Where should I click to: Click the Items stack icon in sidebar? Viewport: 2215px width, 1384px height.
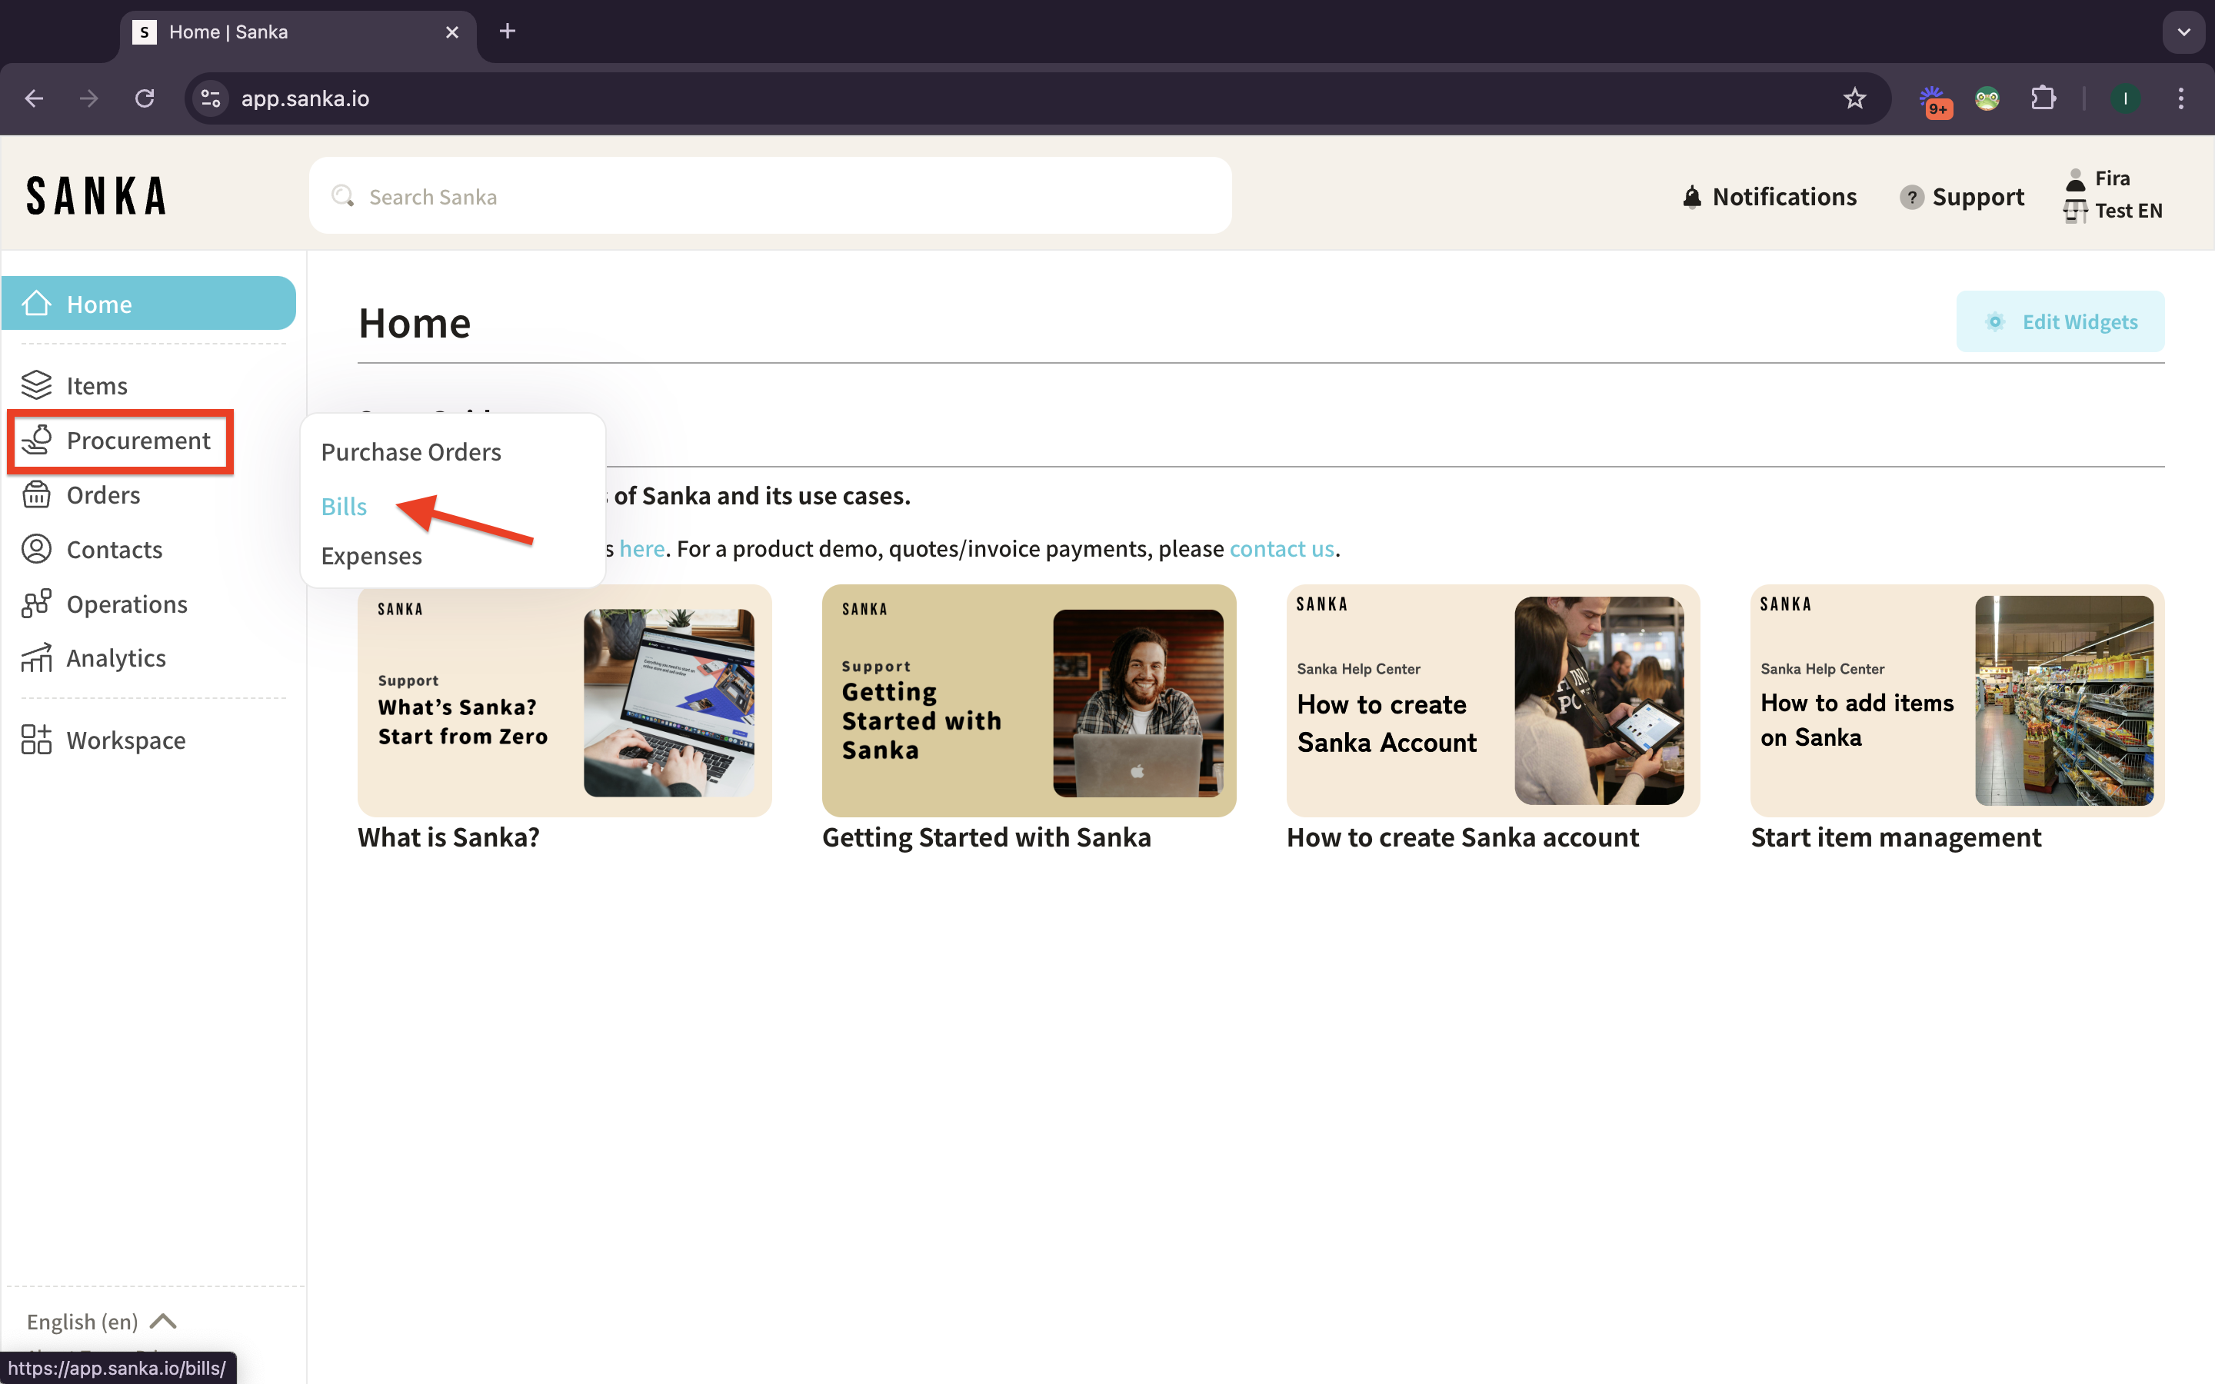click(37, 385)
